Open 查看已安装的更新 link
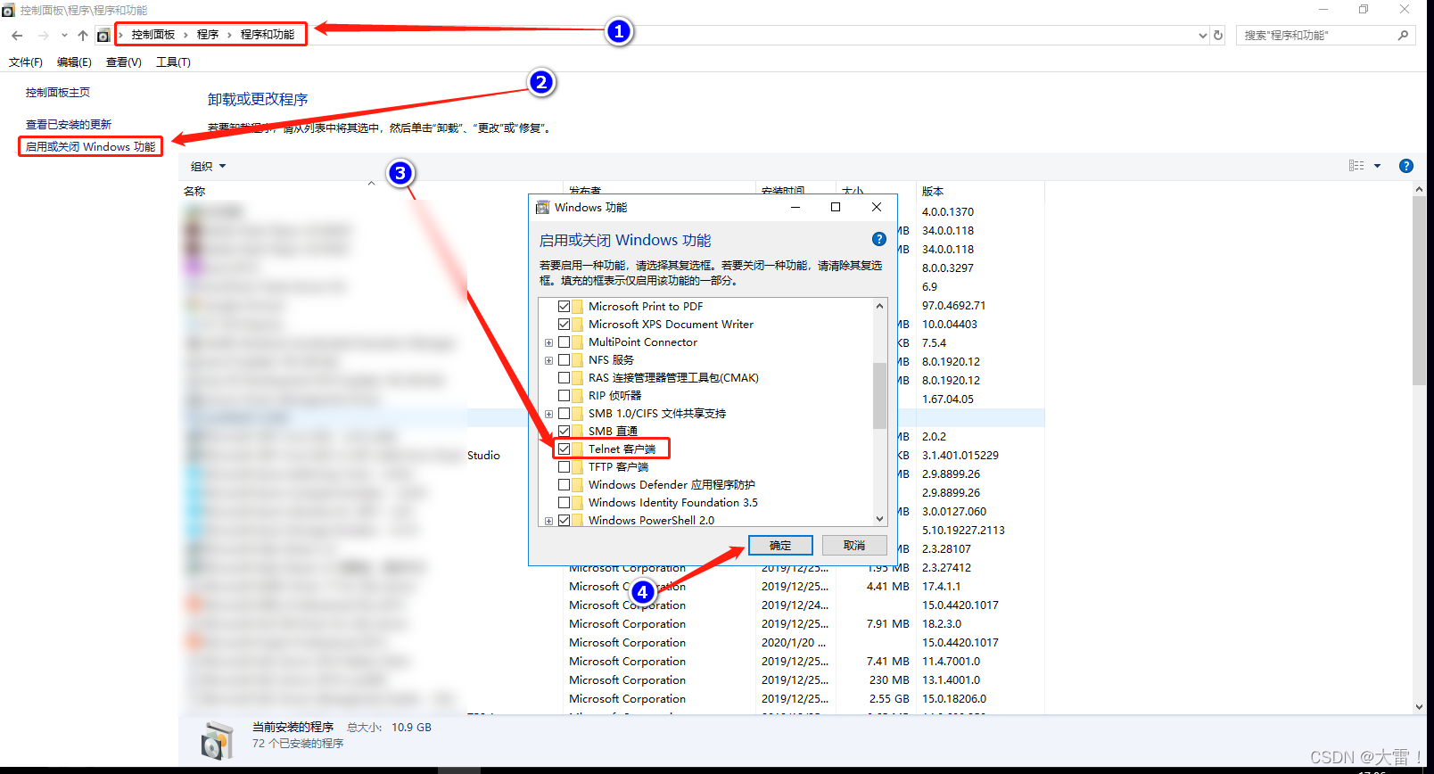 (x=69, y=125)
